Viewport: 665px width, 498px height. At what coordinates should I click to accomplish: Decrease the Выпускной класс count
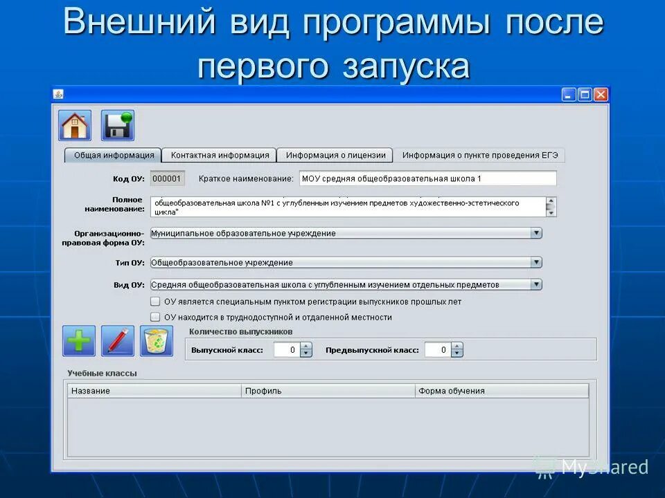pos(306,353)
